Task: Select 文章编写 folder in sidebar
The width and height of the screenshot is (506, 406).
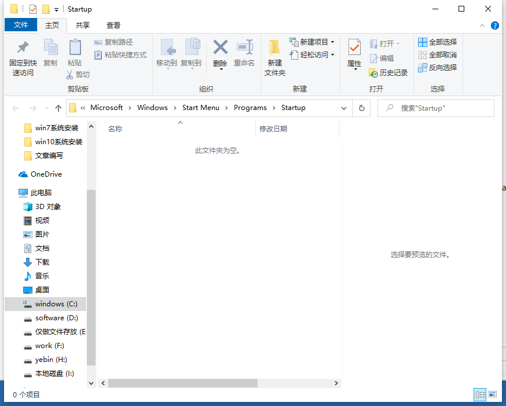Action: [44, 156]
